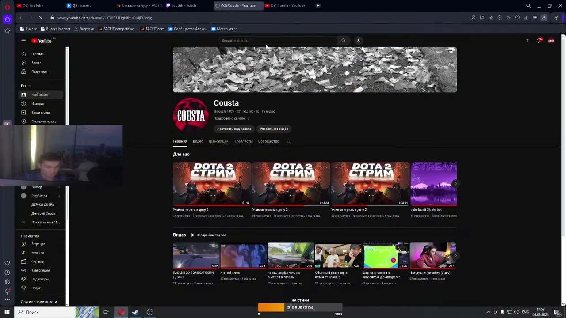
Task: Open 'В тренде' in navigator
Action: pyautogui.click(x=42, y=244)
